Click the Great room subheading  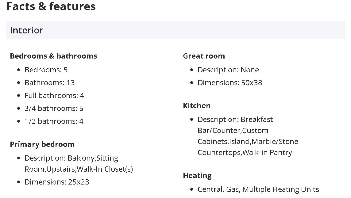coord(204,56)
